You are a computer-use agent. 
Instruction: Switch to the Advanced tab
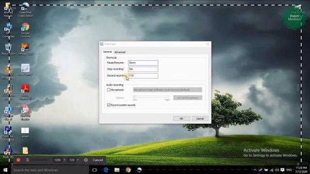tap(120, 52)
